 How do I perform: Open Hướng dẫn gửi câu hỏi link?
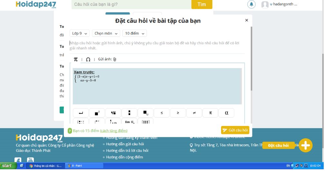coord(125,144)
